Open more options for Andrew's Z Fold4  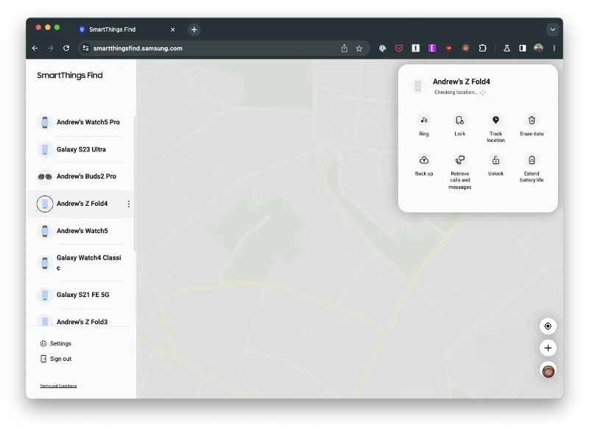(x=129, y=204)
